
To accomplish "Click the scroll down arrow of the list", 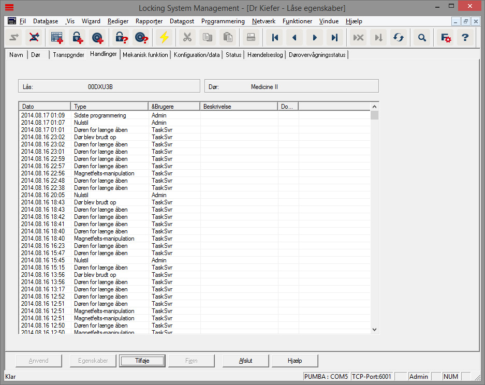I will click(375, 329).
